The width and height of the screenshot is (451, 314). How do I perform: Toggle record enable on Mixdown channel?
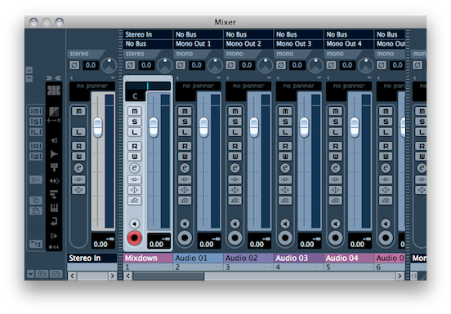coord(135,238)
